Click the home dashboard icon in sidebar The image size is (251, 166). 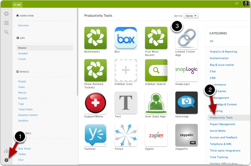(6, 14)
